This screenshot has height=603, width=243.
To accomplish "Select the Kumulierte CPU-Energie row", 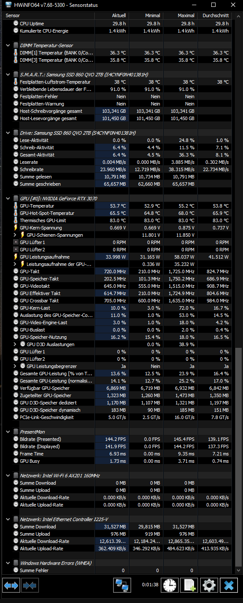I will (117, 31).
